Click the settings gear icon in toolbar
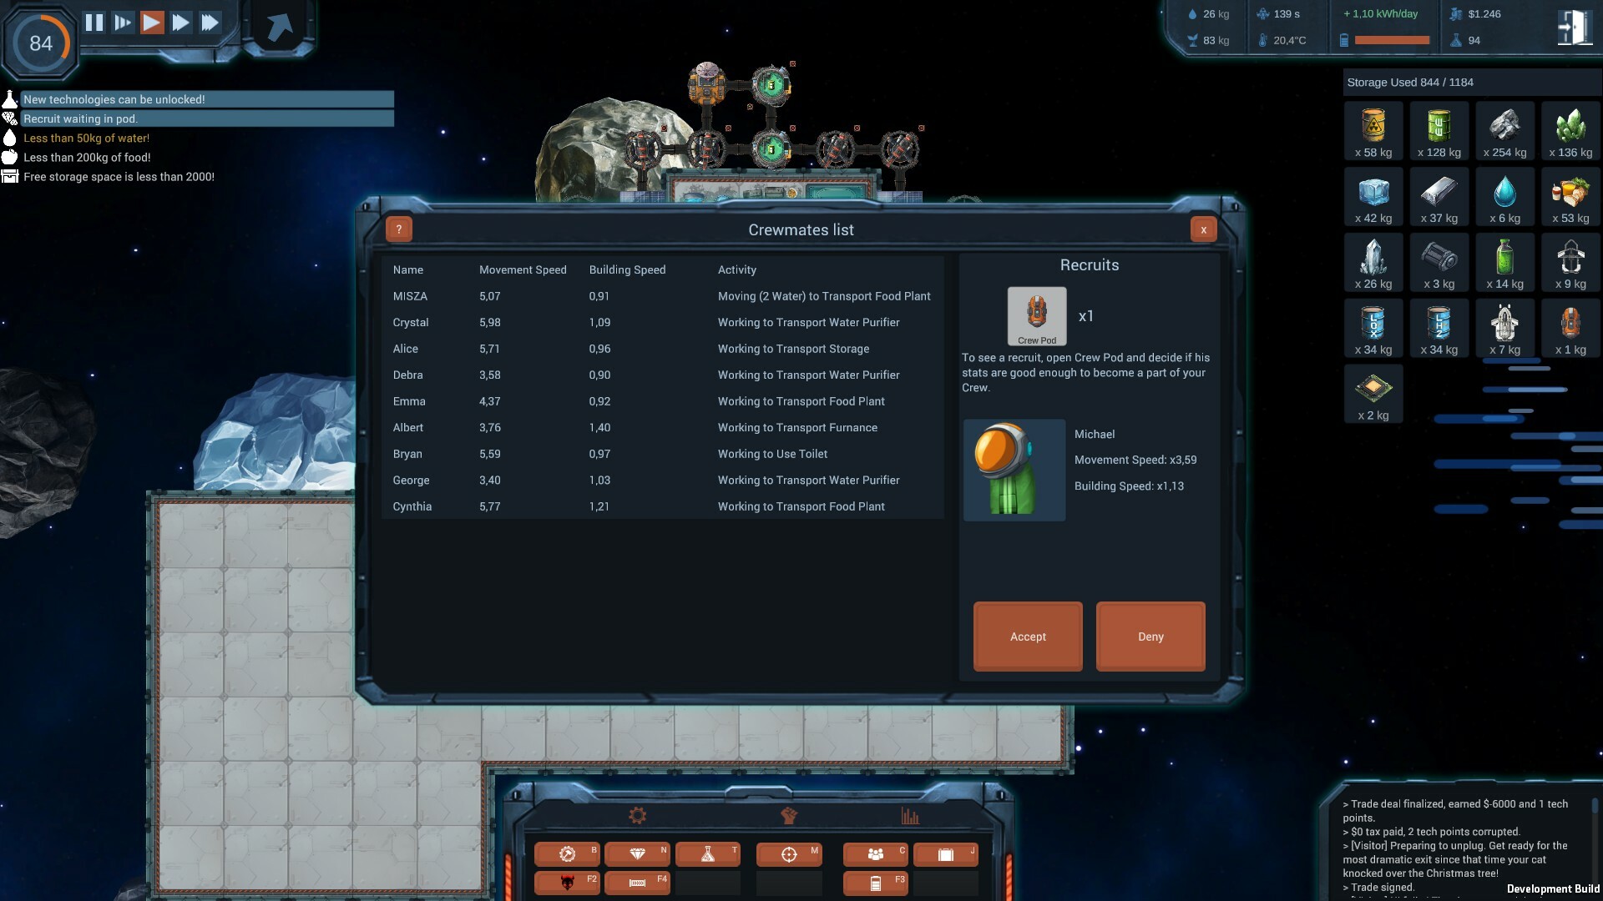 [636, 814]
